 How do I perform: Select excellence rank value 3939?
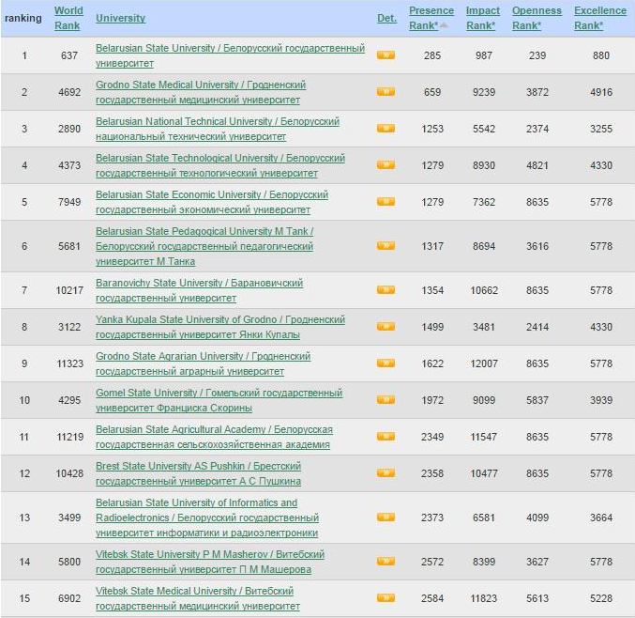tap(601, 400)
